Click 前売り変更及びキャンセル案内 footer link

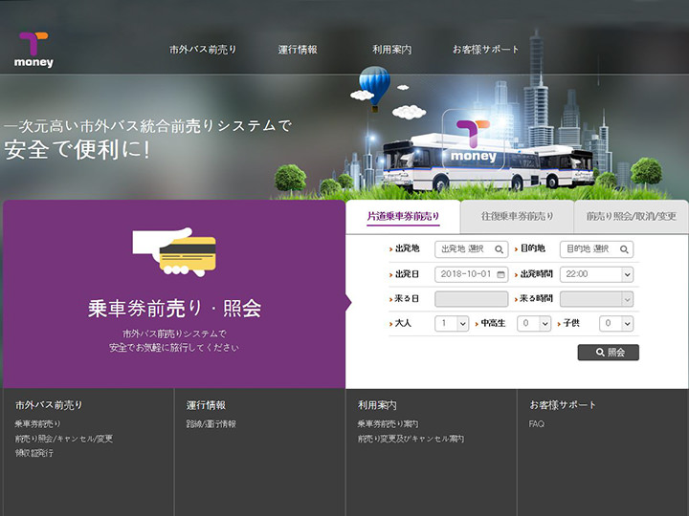tap(411, 439)
